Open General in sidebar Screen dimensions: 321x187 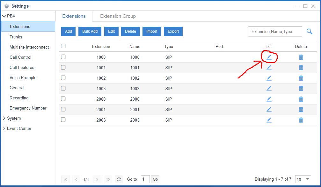point(17,88)
